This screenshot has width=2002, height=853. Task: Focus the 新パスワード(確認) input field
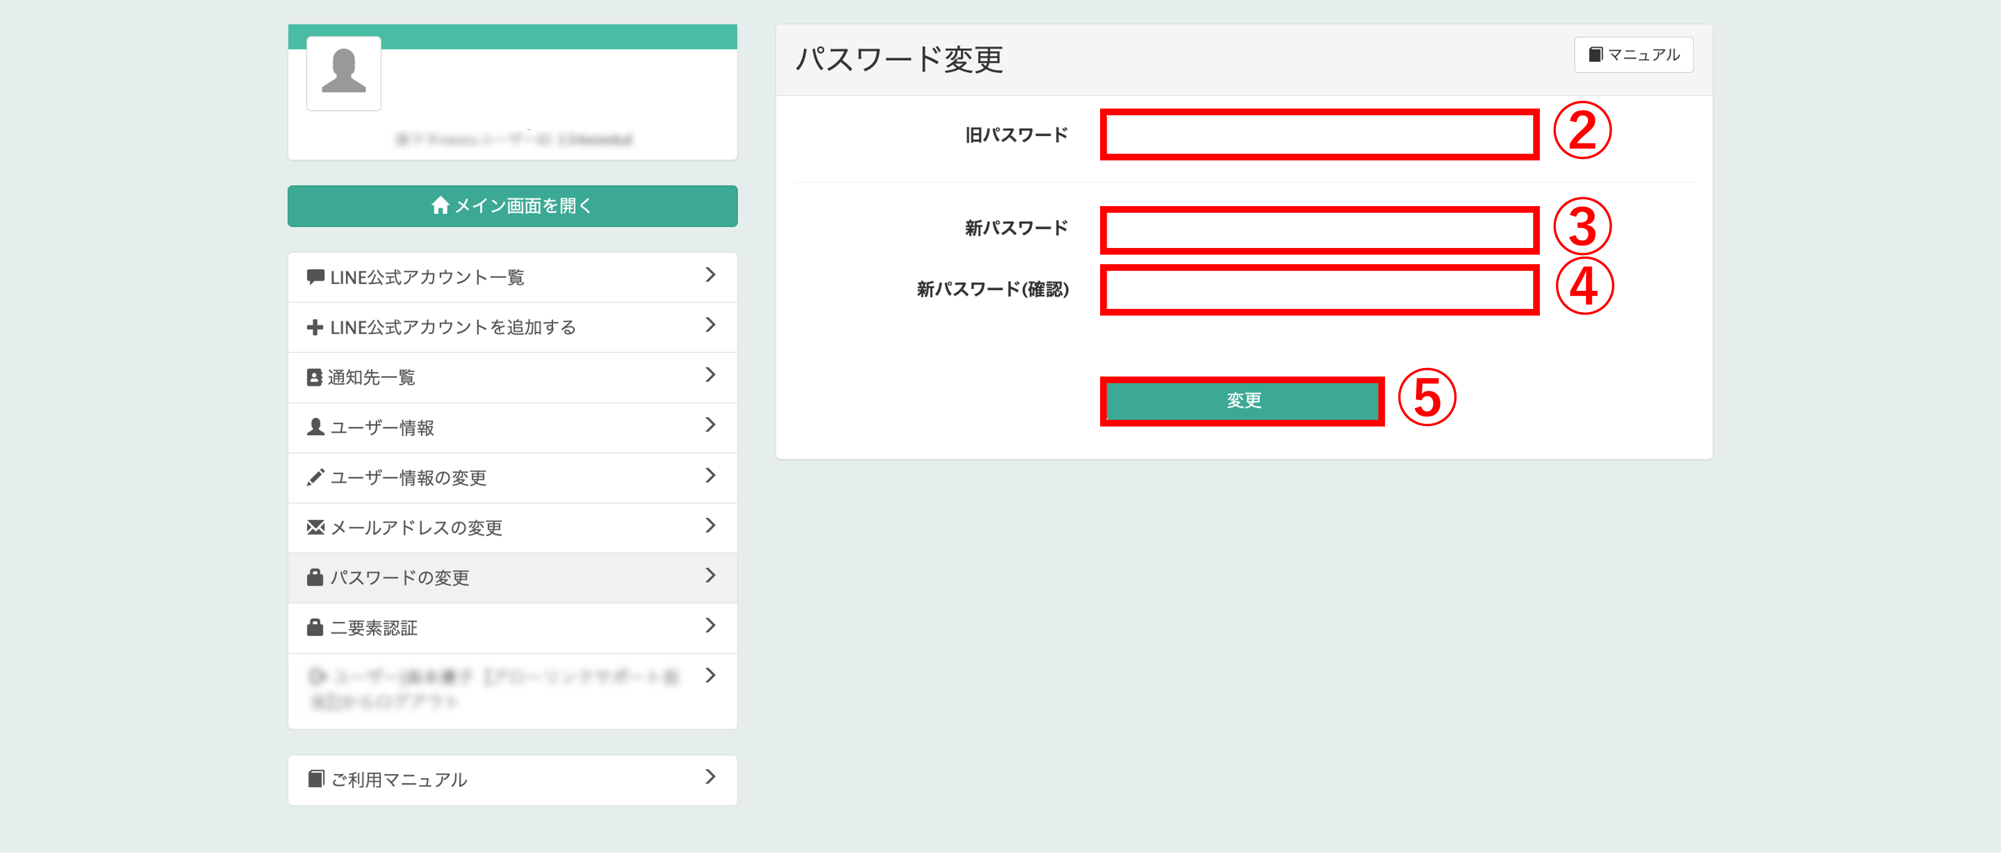[1319, 289]
